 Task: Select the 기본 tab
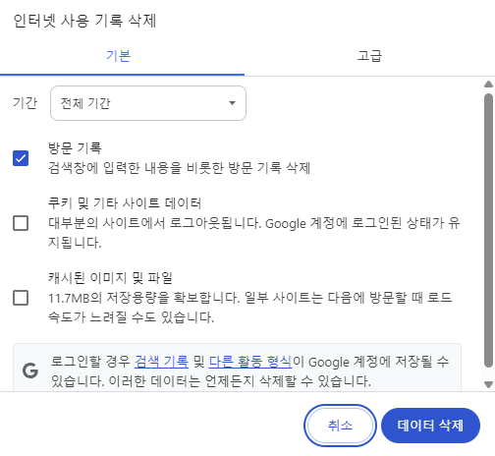coord(118,56)
